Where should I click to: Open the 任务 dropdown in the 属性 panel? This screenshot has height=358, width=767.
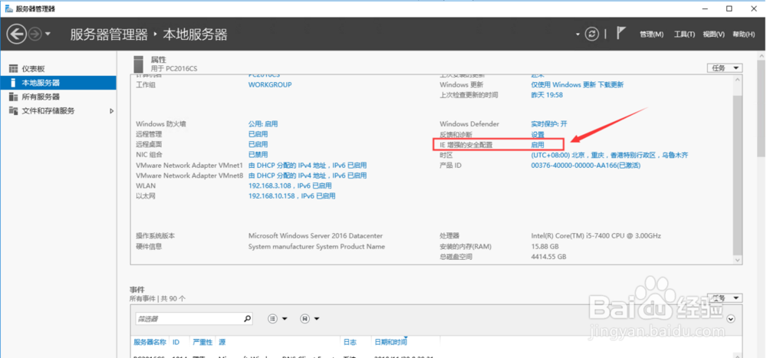[725, 68]
